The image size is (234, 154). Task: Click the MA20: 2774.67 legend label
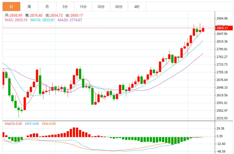pos(70,20)
